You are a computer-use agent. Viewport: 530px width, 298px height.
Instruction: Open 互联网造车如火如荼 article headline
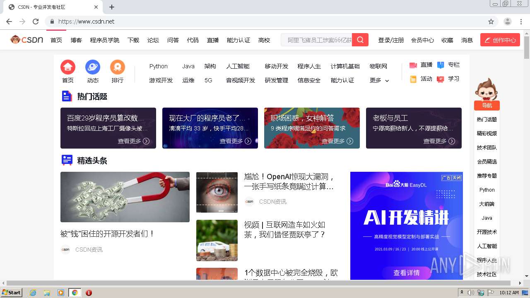point(285,230)
